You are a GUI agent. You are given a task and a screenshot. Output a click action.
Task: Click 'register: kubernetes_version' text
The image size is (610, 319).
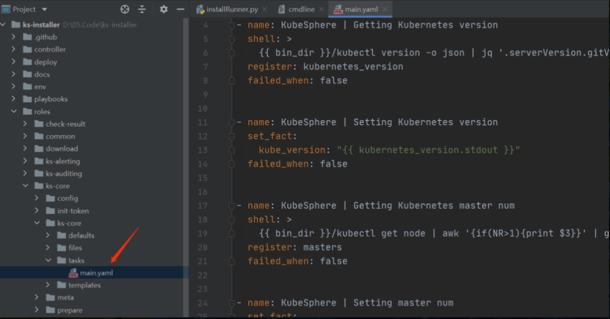pos(325,67)
